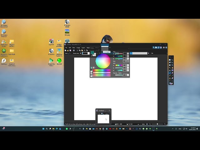This screenshot has width=200, height=150.
Task: Open the Help question mark icon
Action: click(166, 47)
